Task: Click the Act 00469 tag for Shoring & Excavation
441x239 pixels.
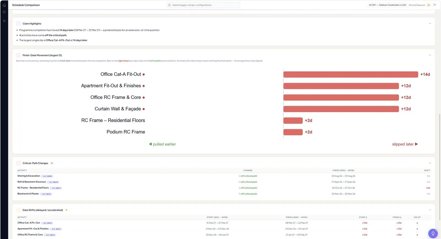Action: 47,176
